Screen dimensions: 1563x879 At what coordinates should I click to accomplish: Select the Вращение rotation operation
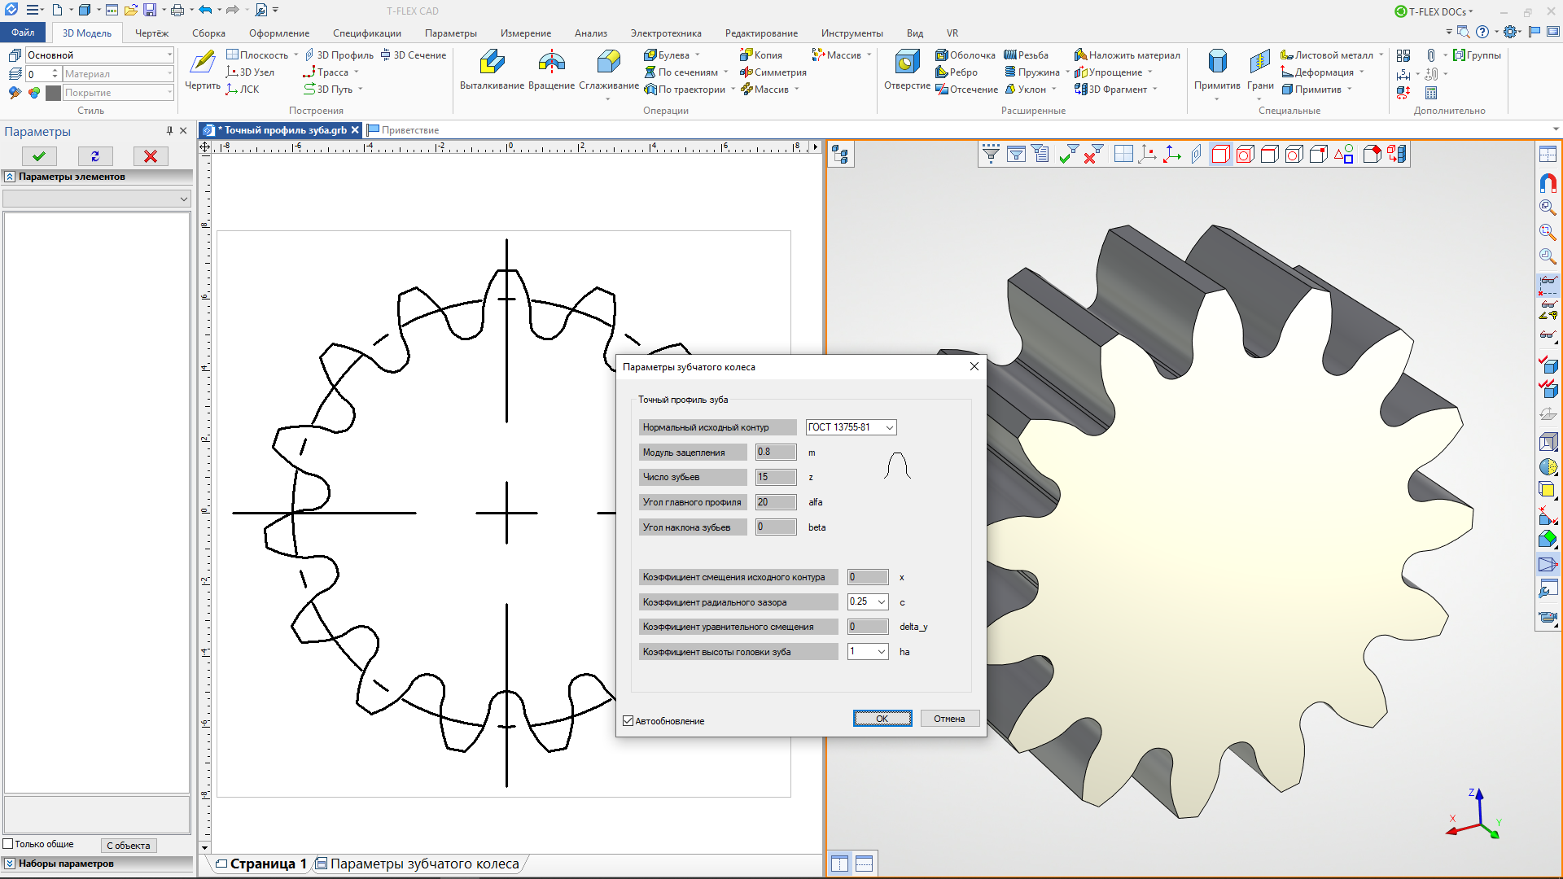click(551, 63)
